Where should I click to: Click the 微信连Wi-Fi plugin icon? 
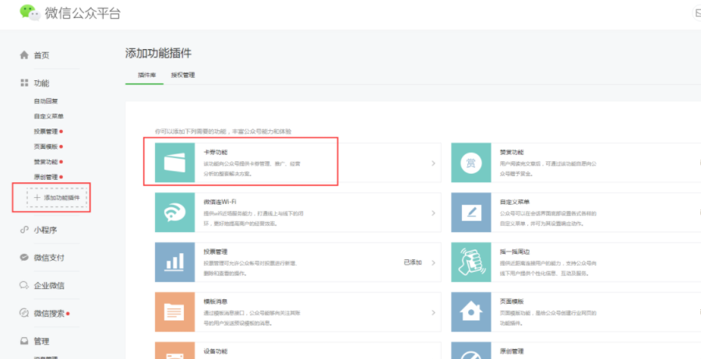pyautogui.click(x=174, y=213)
